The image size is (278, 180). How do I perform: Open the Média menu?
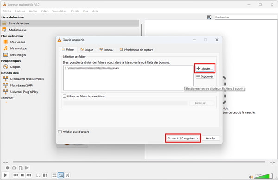7,11
